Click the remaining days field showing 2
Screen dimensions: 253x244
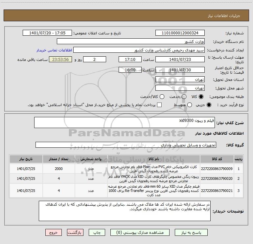95,59
